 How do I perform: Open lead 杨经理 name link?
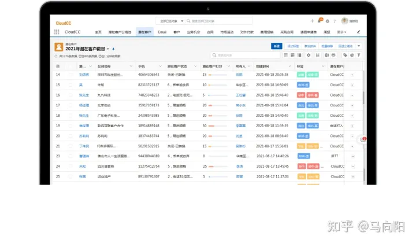84,105
